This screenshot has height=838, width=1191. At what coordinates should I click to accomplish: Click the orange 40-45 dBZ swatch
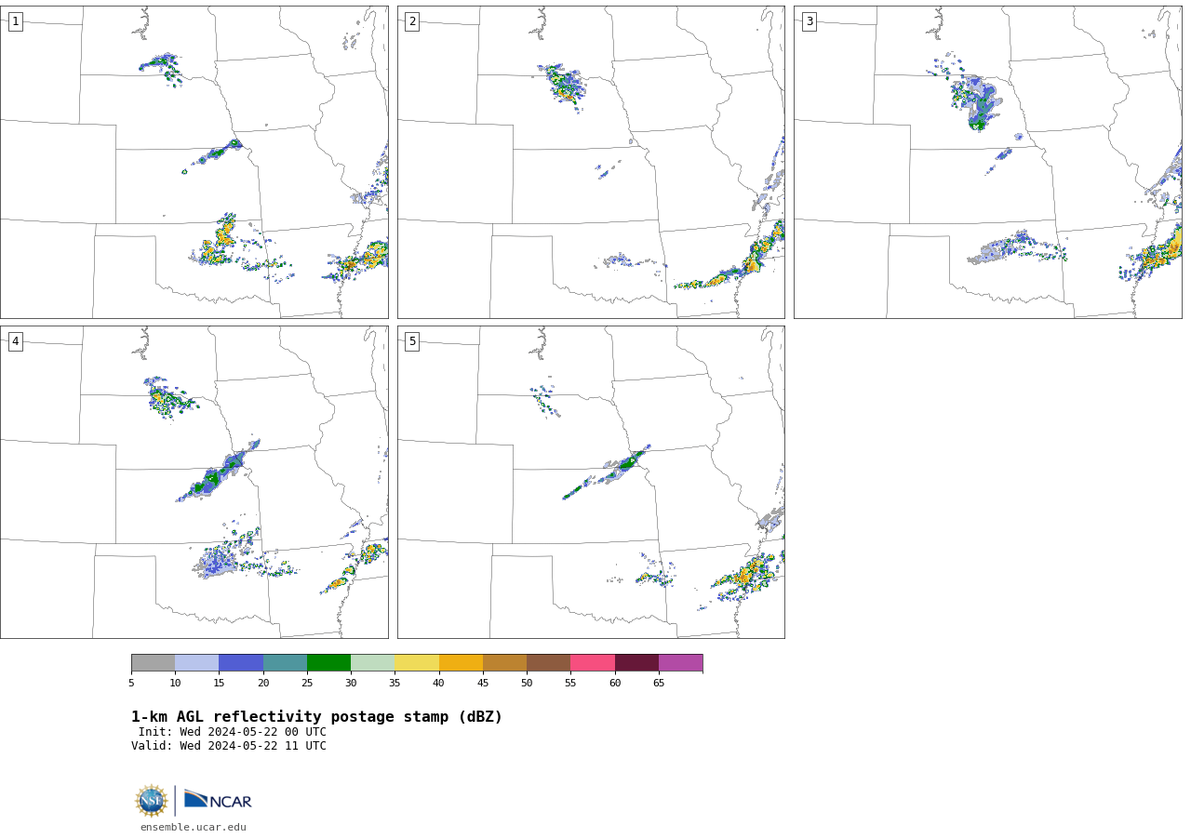click(x=461, y=662)
